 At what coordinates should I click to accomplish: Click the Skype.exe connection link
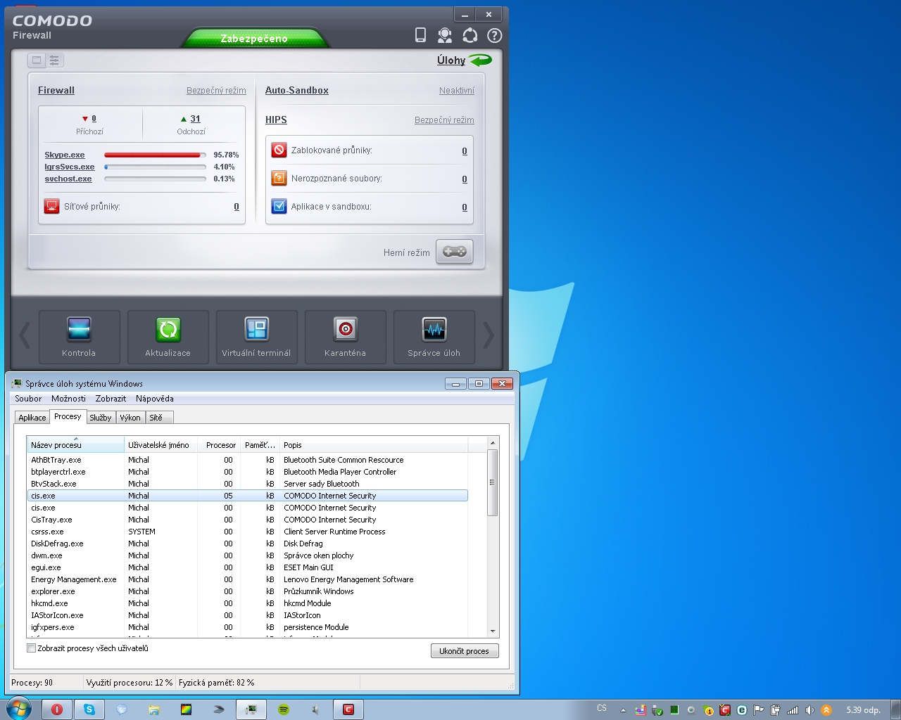tap(65, 155)
